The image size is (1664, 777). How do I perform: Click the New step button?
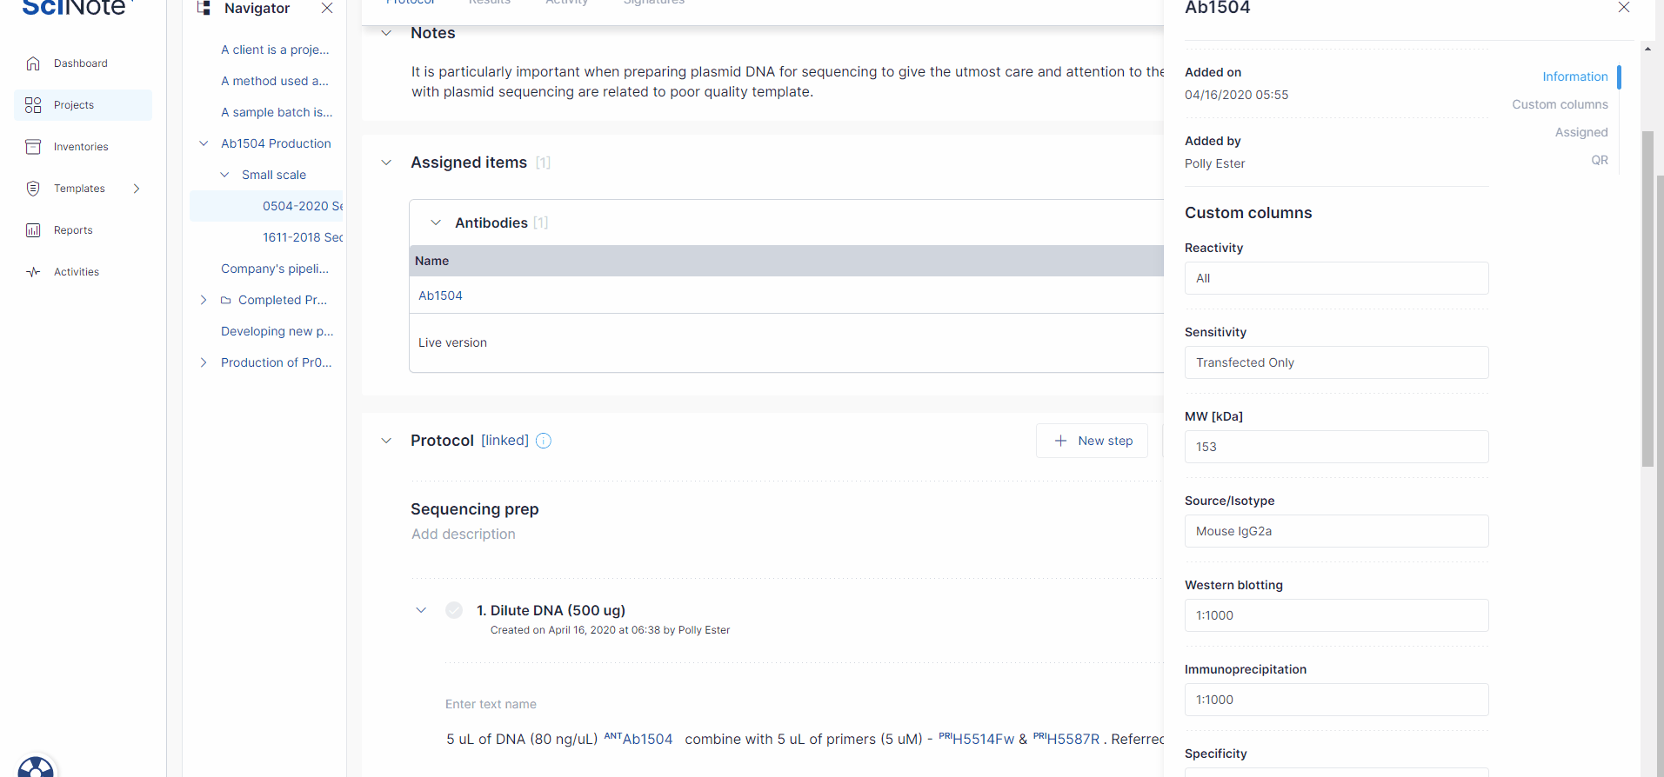point(1092,441)
